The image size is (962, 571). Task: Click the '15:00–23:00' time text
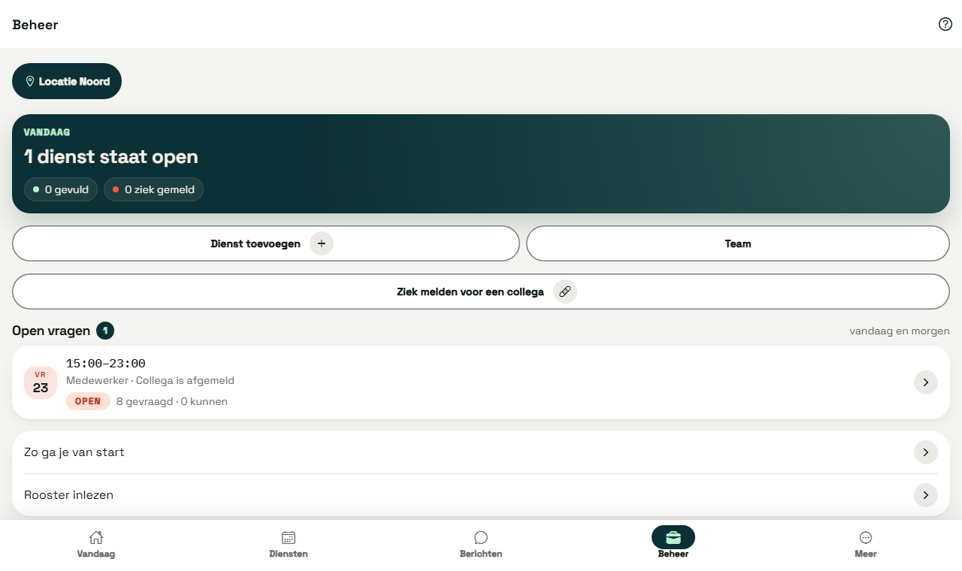click(106, 364)
